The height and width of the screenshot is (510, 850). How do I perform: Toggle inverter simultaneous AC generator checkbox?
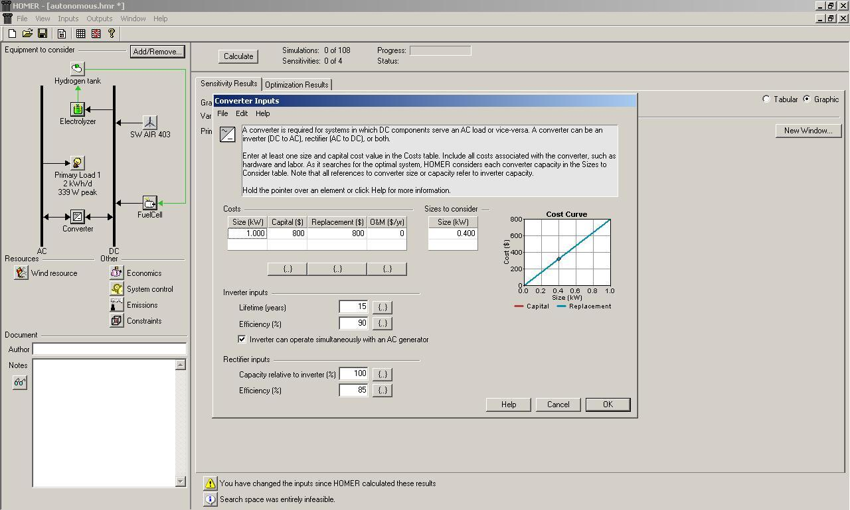point(242,339)
